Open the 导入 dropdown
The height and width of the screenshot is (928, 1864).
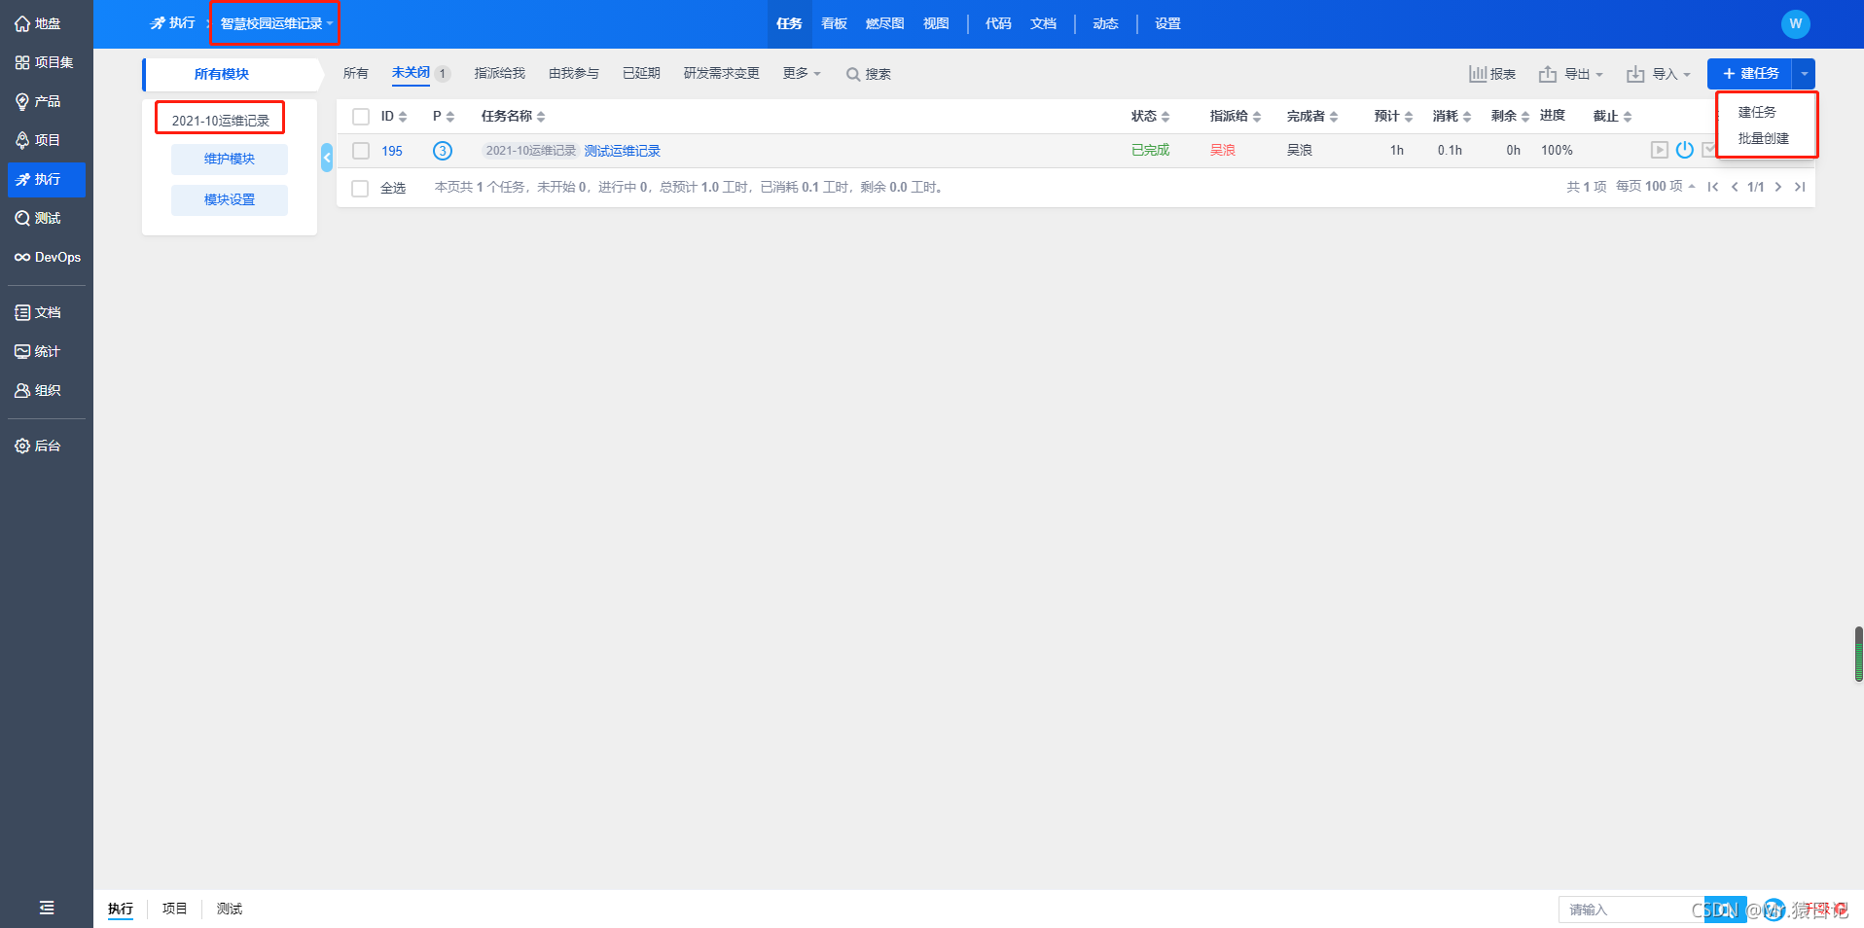pyautogui.click(x=1659, y=74)
